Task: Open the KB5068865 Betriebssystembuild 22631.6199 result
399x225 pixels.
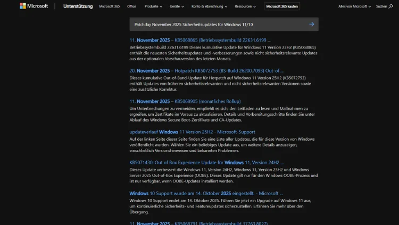Action: coord(200,40)
